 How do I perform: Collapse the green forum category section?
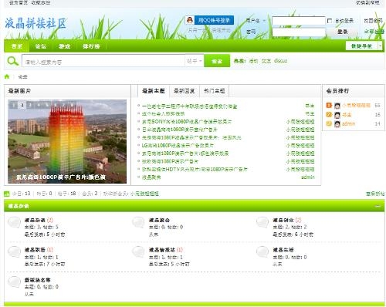point(378,206)
